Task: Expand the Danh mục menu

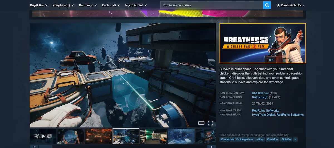Action: click(88, 5)
